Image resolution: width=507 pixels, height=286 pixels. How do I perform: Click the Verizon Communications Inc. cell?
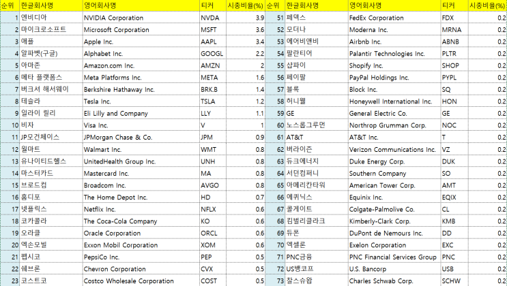394,149
